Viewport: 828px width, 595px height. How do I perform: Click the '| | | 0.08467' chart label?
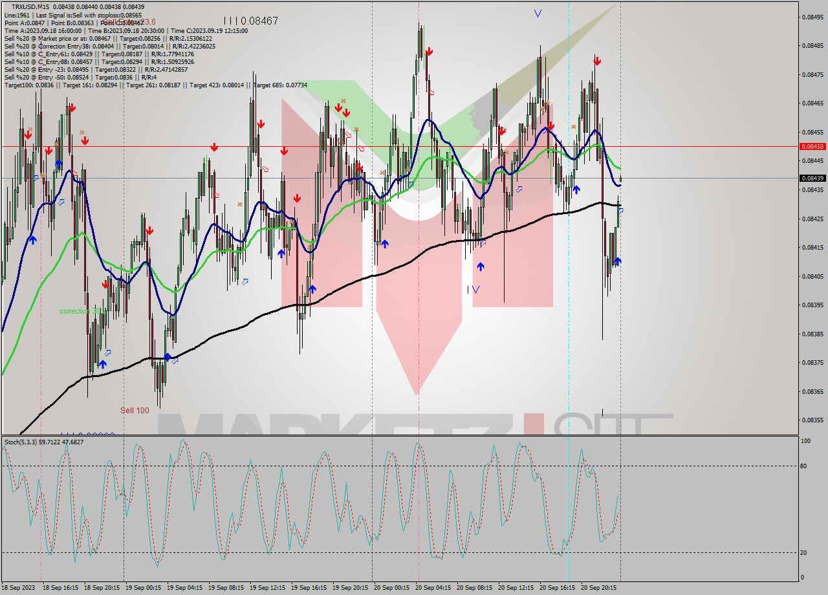pyautogui.click(x=250, y=21)
